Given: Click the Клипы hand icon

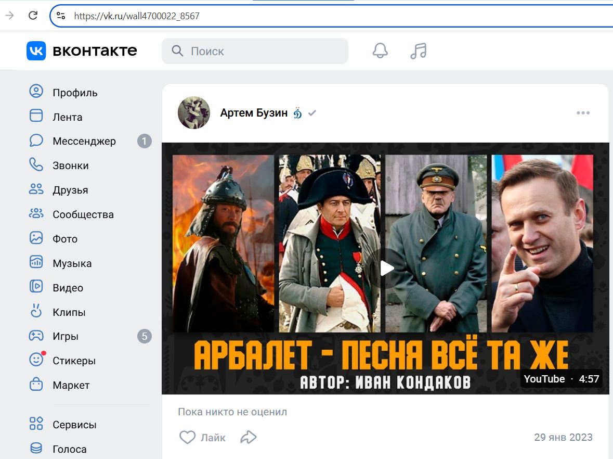Looking at the screenshot, I should pyautogui.click(x=36, y=311).
